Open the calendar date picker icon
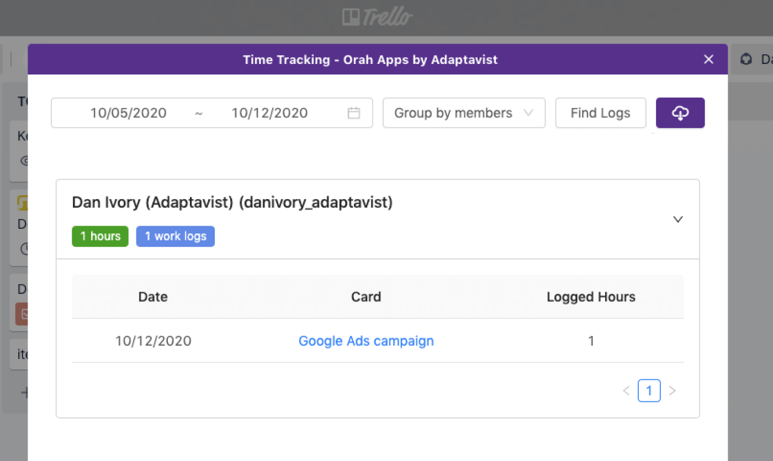The width and height of the screenshot is (773, 461). click(x=353, y=112)
